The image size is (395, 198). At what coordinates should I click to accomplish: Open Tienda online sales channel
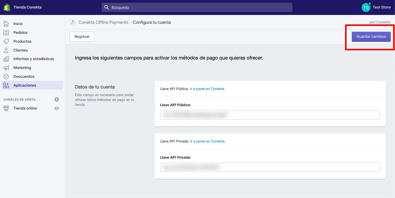[x=25, y=108]
